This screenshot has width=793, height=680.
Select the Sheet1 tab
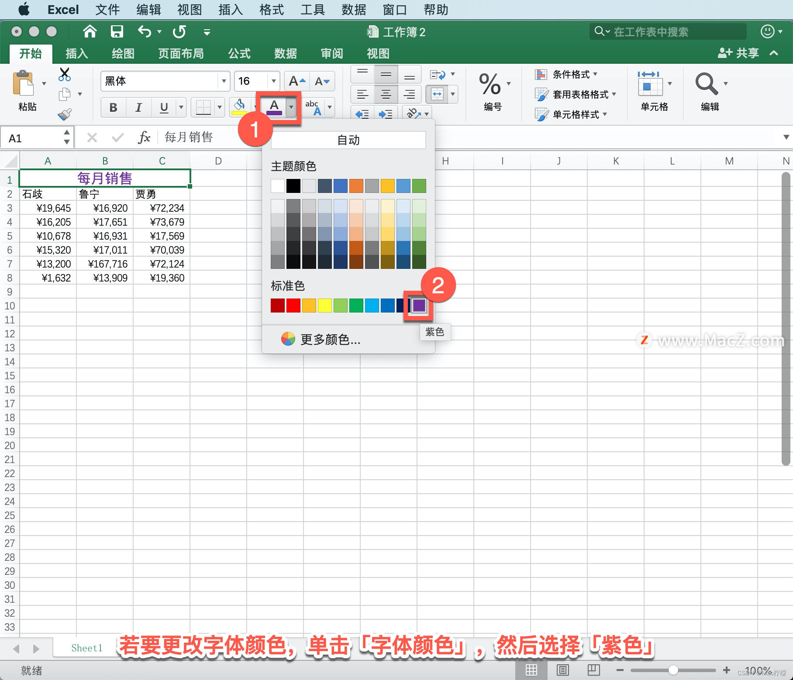(86, 648)
